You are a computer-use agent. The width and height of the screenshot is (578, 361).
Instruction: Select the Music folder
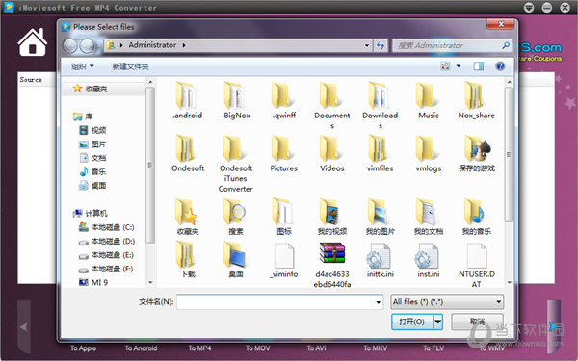pyautogui.click(x=429, y=100)
